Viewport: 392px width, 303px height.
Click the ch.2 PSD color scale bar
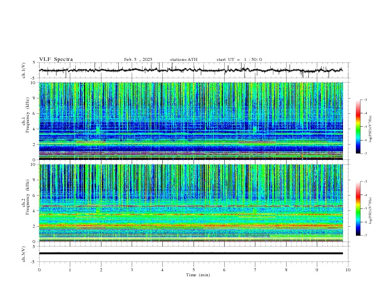[358, 208]
